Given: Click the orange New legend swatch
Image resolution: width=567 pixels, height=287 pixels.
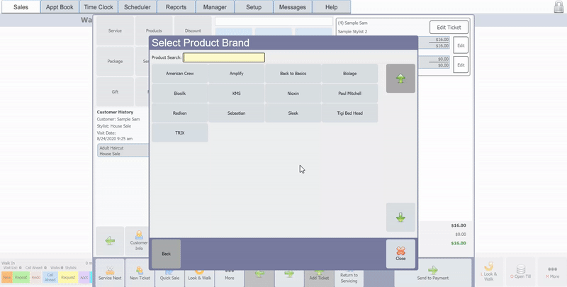Looking at the screenshot, I should click(x=7, y=277).
